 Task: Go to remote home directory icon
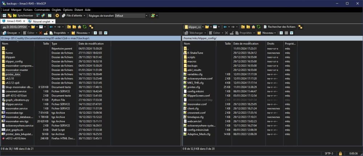point(253,27)
